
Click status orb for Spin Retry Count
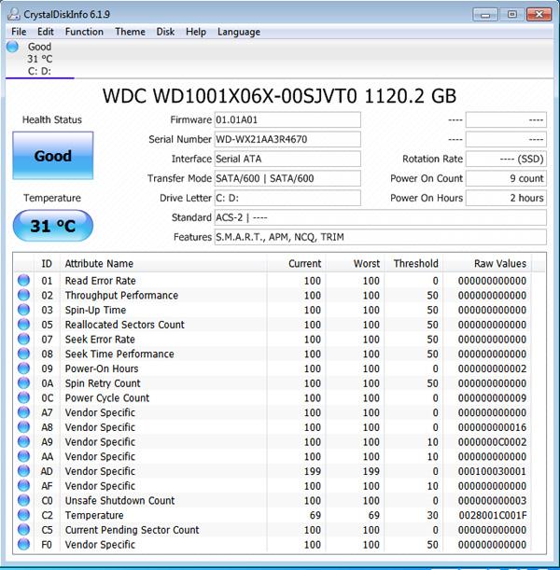click(23, 382)
